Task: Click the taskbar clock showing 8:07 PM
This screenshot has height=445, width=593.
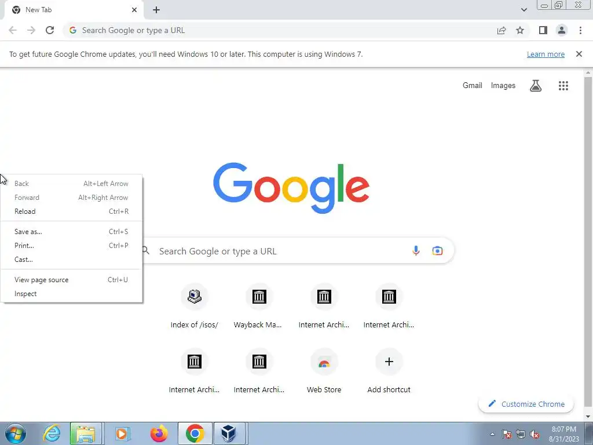Action: tap(563, 434)
